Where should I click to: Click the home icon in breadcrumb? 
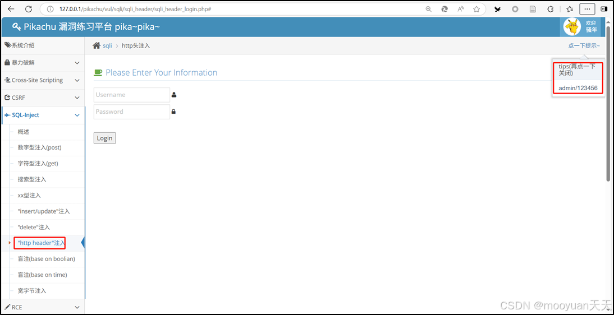pos(97,46)
